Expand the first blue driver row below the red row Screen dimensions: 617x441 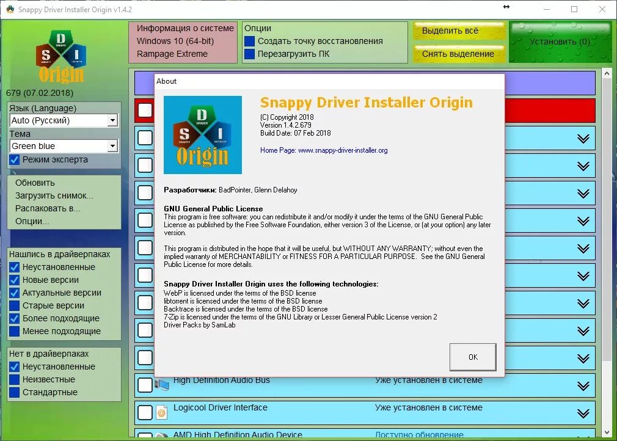click(583, 139)
